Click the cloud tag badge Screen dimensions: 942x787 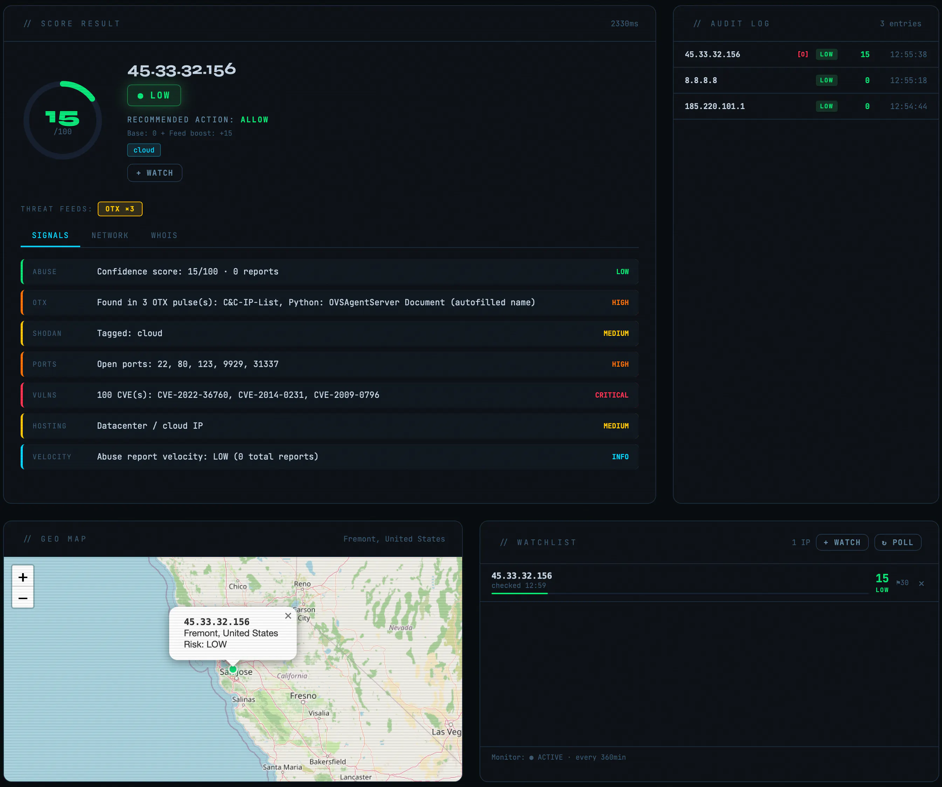(144, 150)
